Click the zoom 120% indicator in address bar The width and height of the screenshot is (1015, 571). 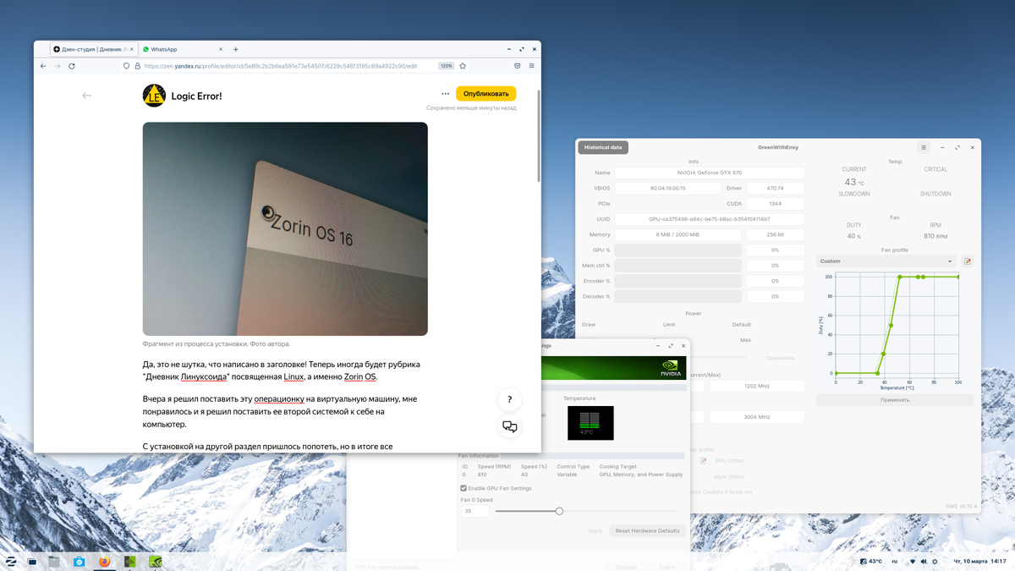click(446, 66)
